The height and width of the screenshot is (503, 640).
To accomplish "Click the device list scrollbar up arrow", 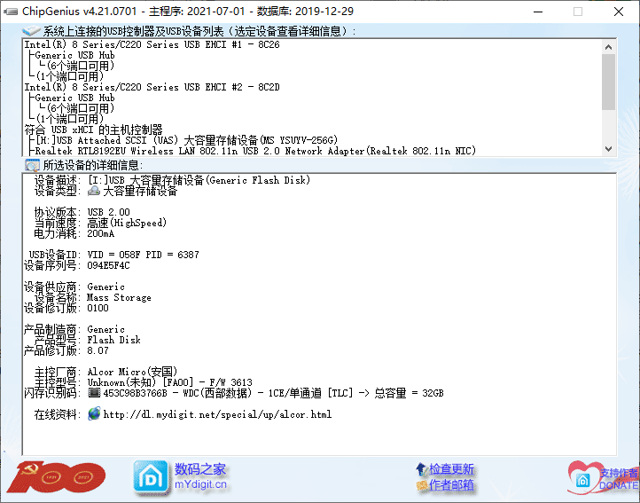I will [608, 46].
